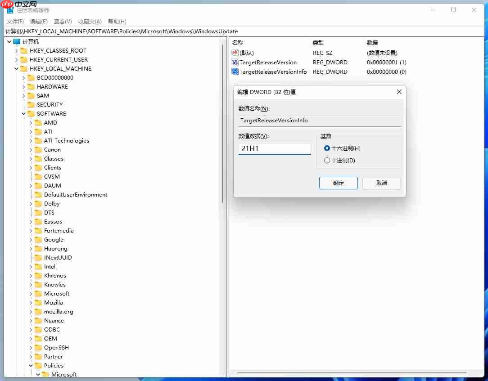488x381 pixels.
Task: Select the 十进制 decimal radio button
Action: (326, 160)
